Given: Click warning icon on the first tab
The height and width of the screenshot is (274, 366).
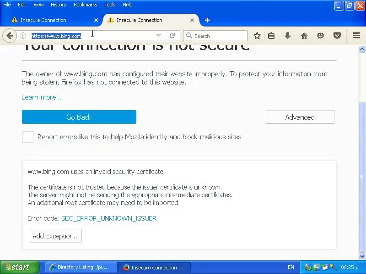Looking at the screenshot, I should 15,20.
